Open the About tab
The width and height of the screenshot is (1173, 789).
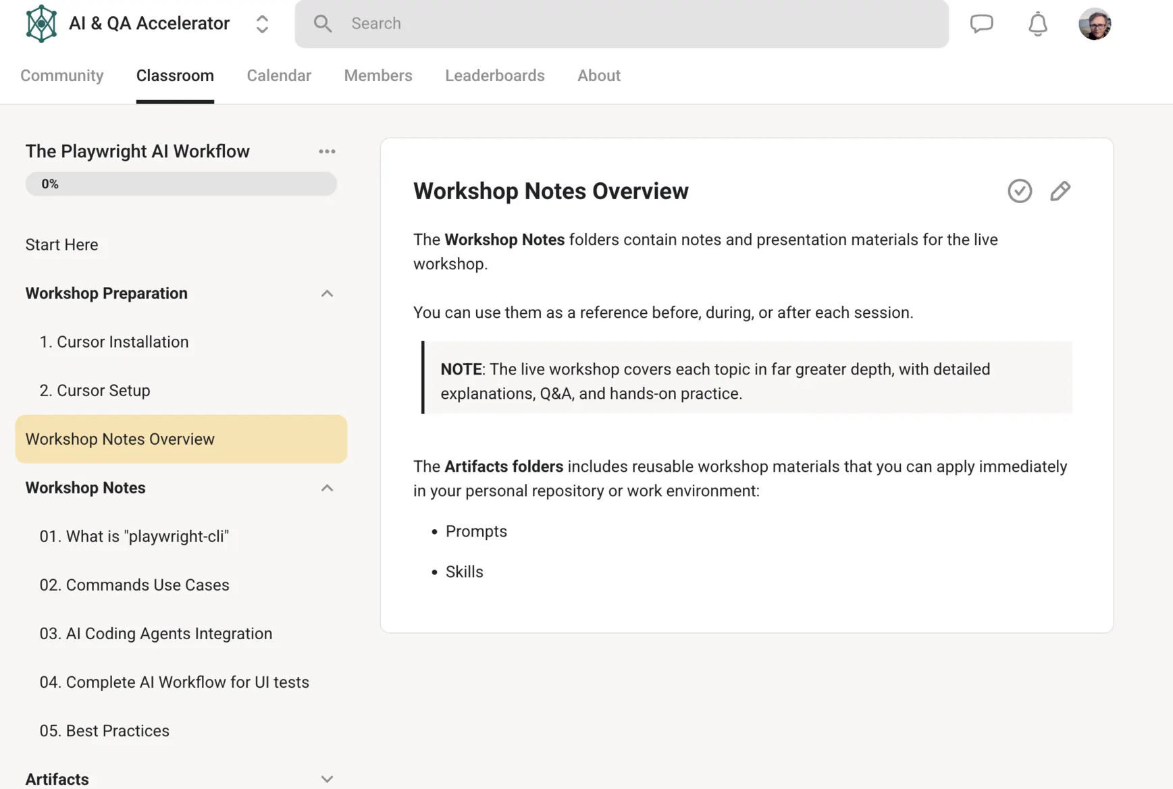(x=599, y=76)
